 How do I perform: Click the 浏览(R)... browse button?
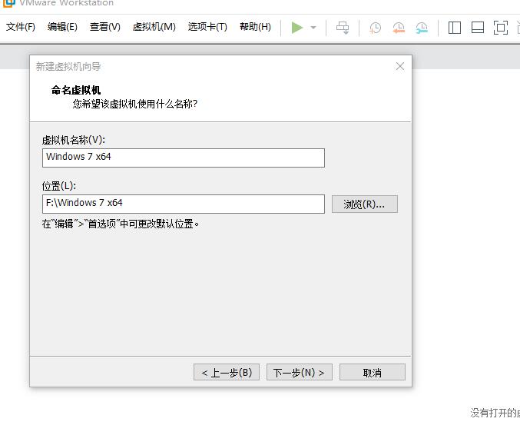[x=365, y=204]
